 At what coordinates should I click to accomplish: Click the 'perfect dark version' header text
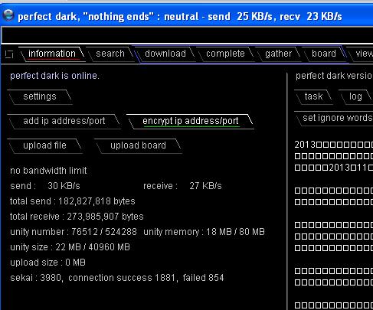[334, 76]
